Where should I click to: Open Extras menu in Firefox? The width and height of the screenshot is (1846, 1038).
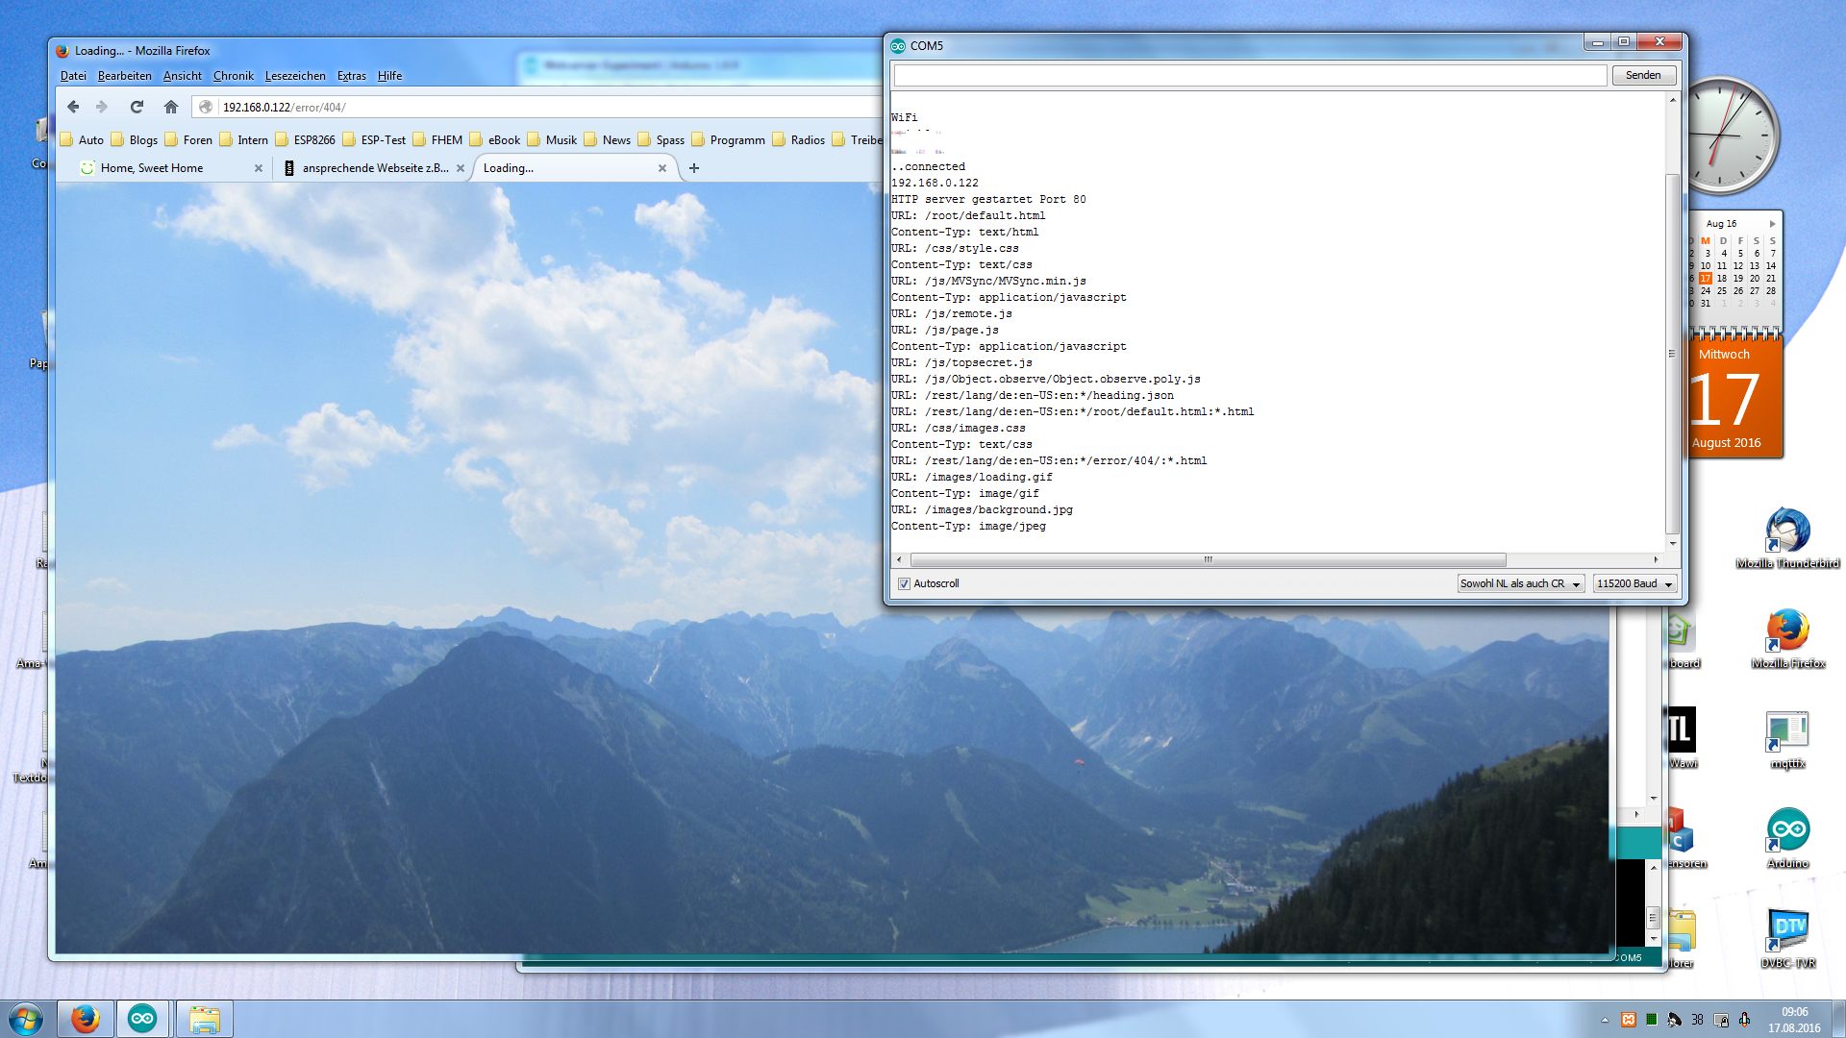pyautogui.click(x=351, y=76)
